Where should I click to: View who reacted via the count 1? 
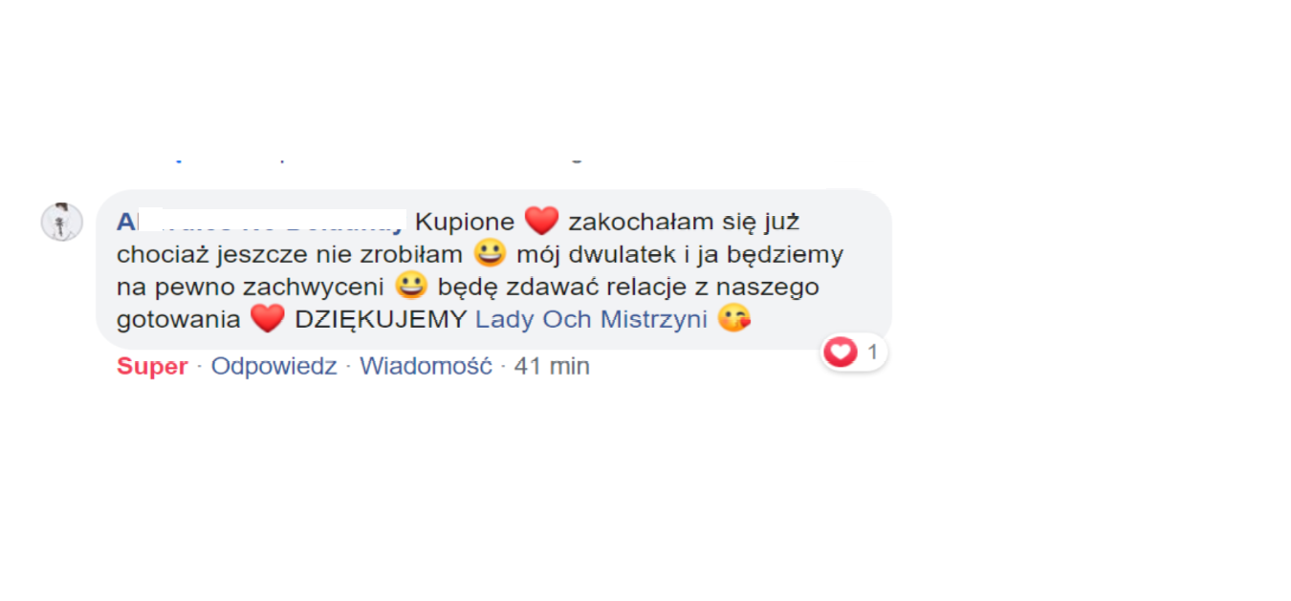coord(872,353)
